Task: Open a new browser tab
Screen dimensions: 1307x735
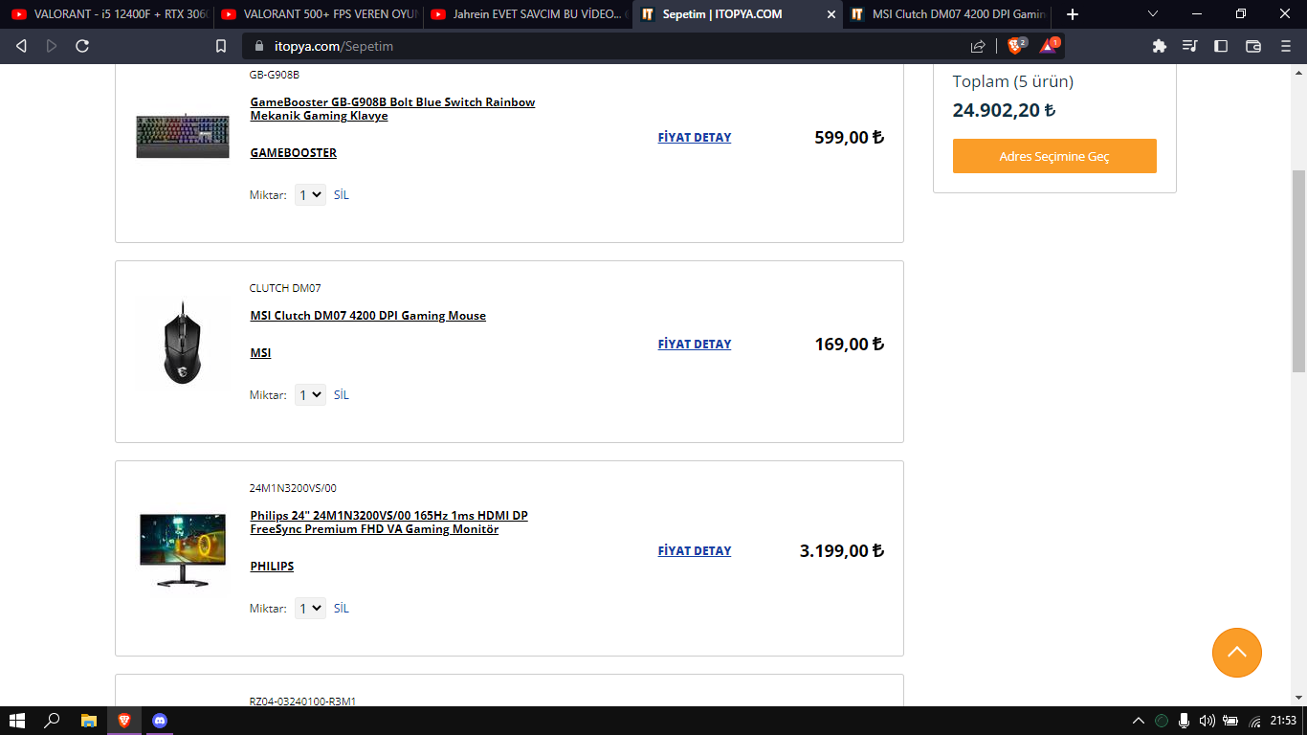Action: tap(1073, 14)
